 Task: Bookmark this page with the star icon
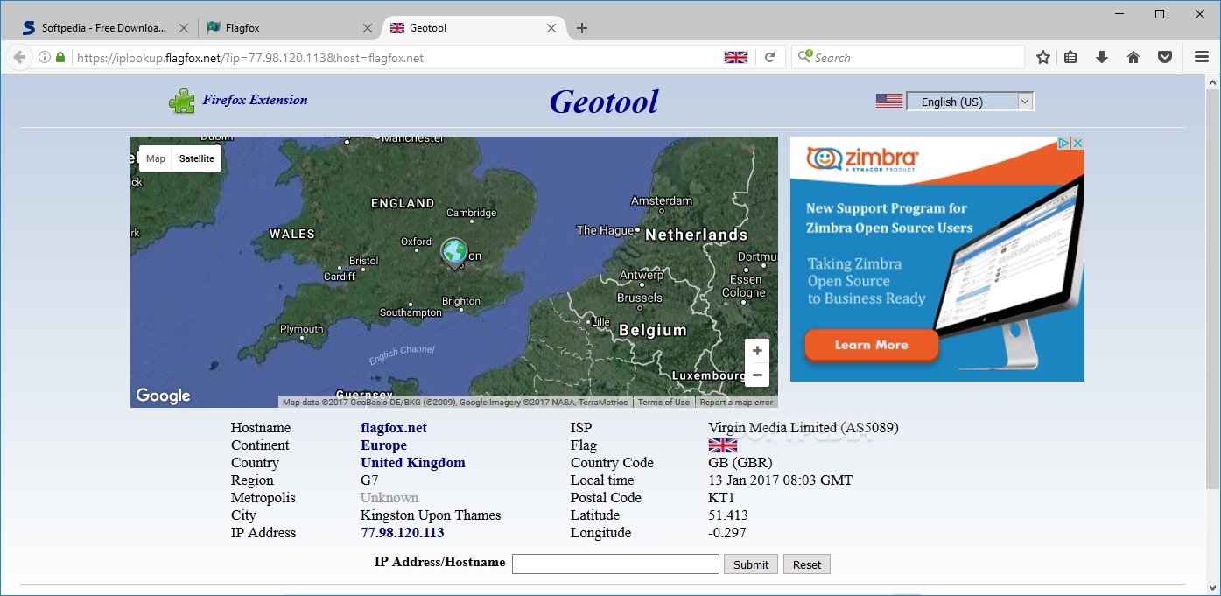click(x=1043, y=57)
